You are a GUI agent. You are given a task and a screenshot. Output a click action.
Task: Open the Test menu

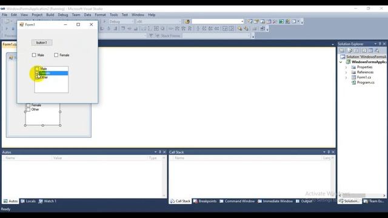[x=125, y=15]
